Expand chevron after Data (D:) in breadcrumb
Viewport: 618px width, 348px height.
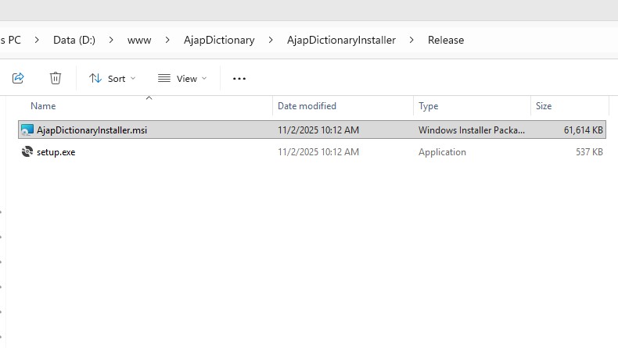pos(111,40)
